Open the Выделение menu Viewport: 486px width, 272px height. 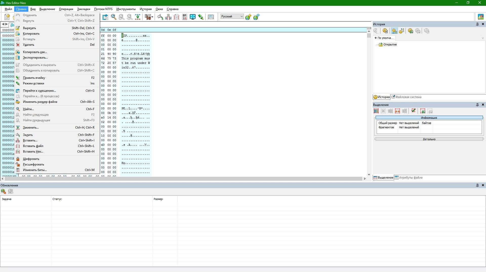(x=47, y=9)
